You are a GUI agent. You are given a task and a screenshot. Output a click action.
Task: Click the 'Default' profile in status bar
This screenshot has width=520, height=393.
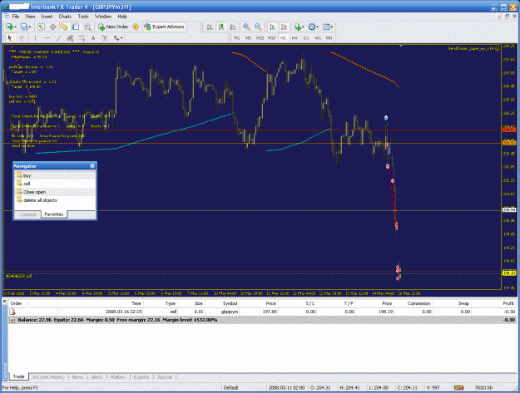tap(230, 387)
